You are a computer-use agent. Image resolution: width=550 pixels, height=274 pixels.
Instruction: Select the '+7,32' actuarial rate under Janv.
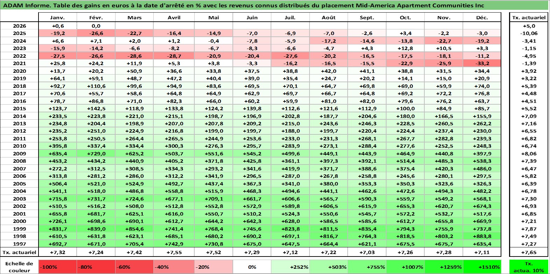(x=57, y=252)
